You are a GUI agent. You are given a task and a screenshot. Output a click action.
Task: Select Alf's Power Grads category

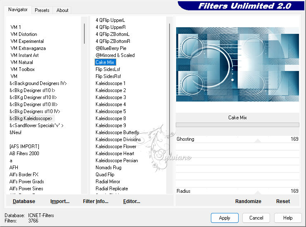click(x=27, y=182)
